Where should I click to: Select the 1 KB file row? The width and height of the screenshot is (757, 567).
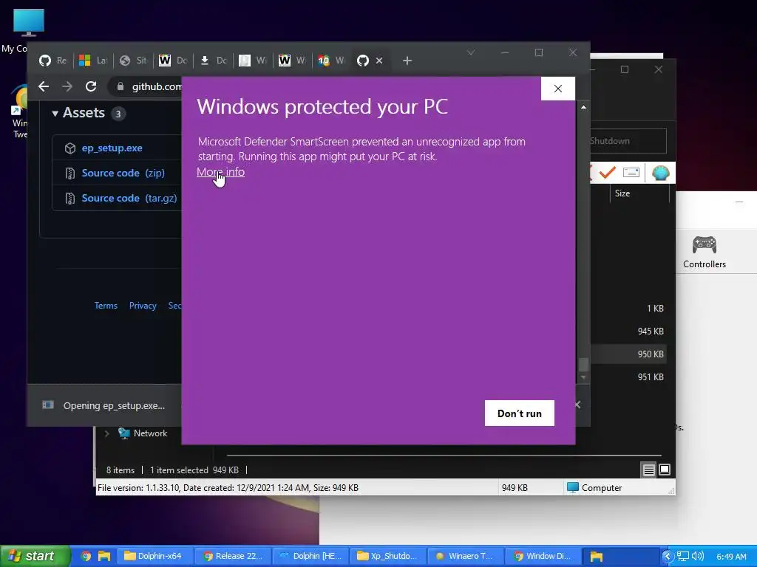(628, 309)
